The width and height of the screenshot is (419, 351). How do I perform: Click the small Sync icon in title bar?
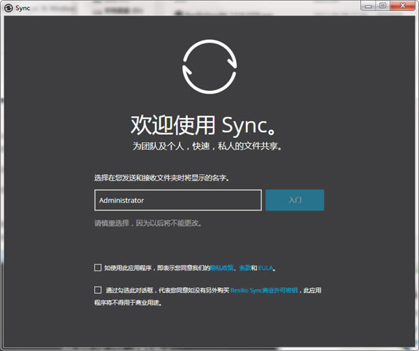point(8,8)
